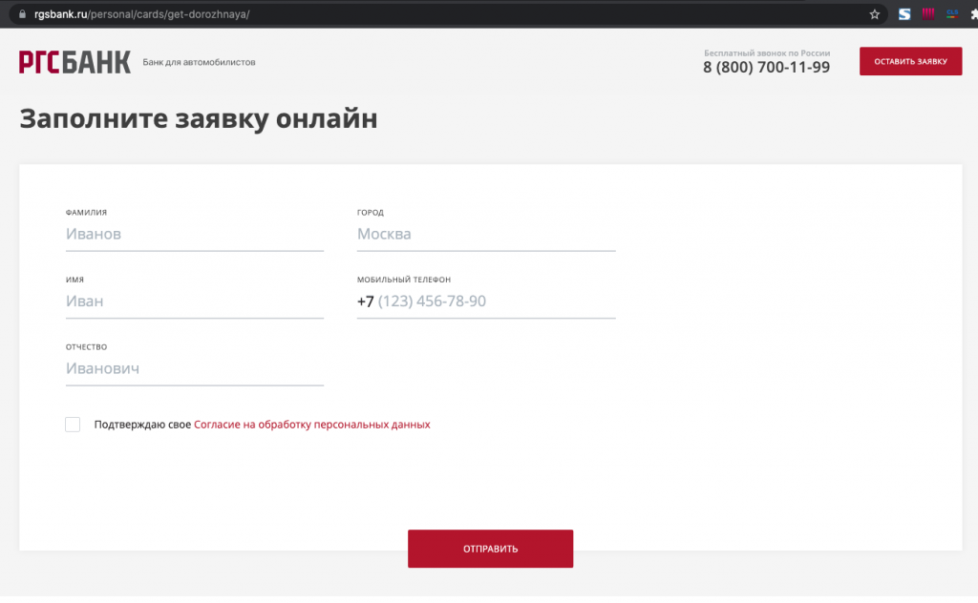This screenshot has width=978, height=603.
Task: Bookmark this page with the star icon
Action: pyautogui.click(x=875, y=14)
